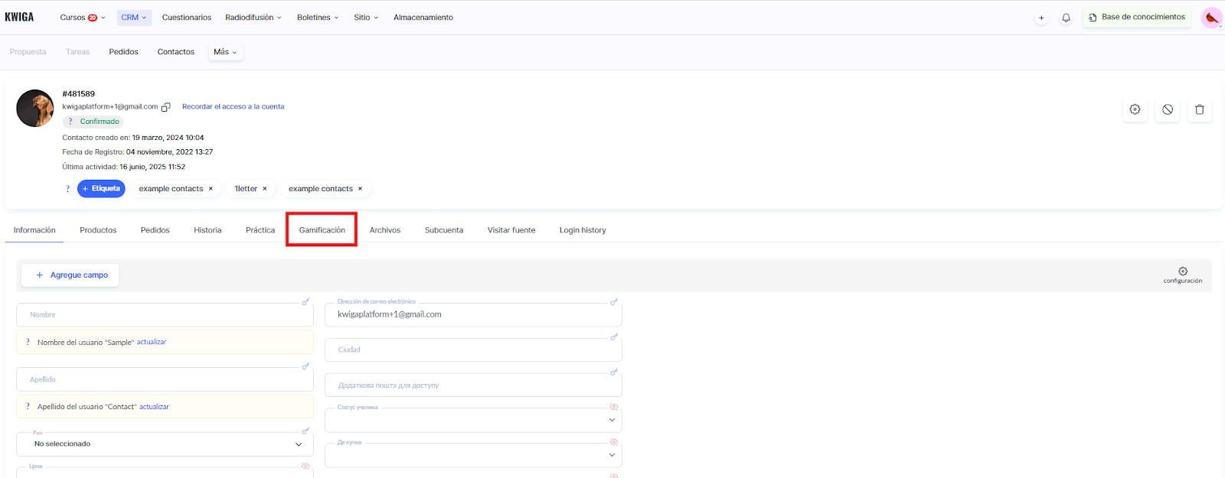Toggle visibility eye on Статус учениκа field
This screenshot has width=1225, height=478.
613,407
